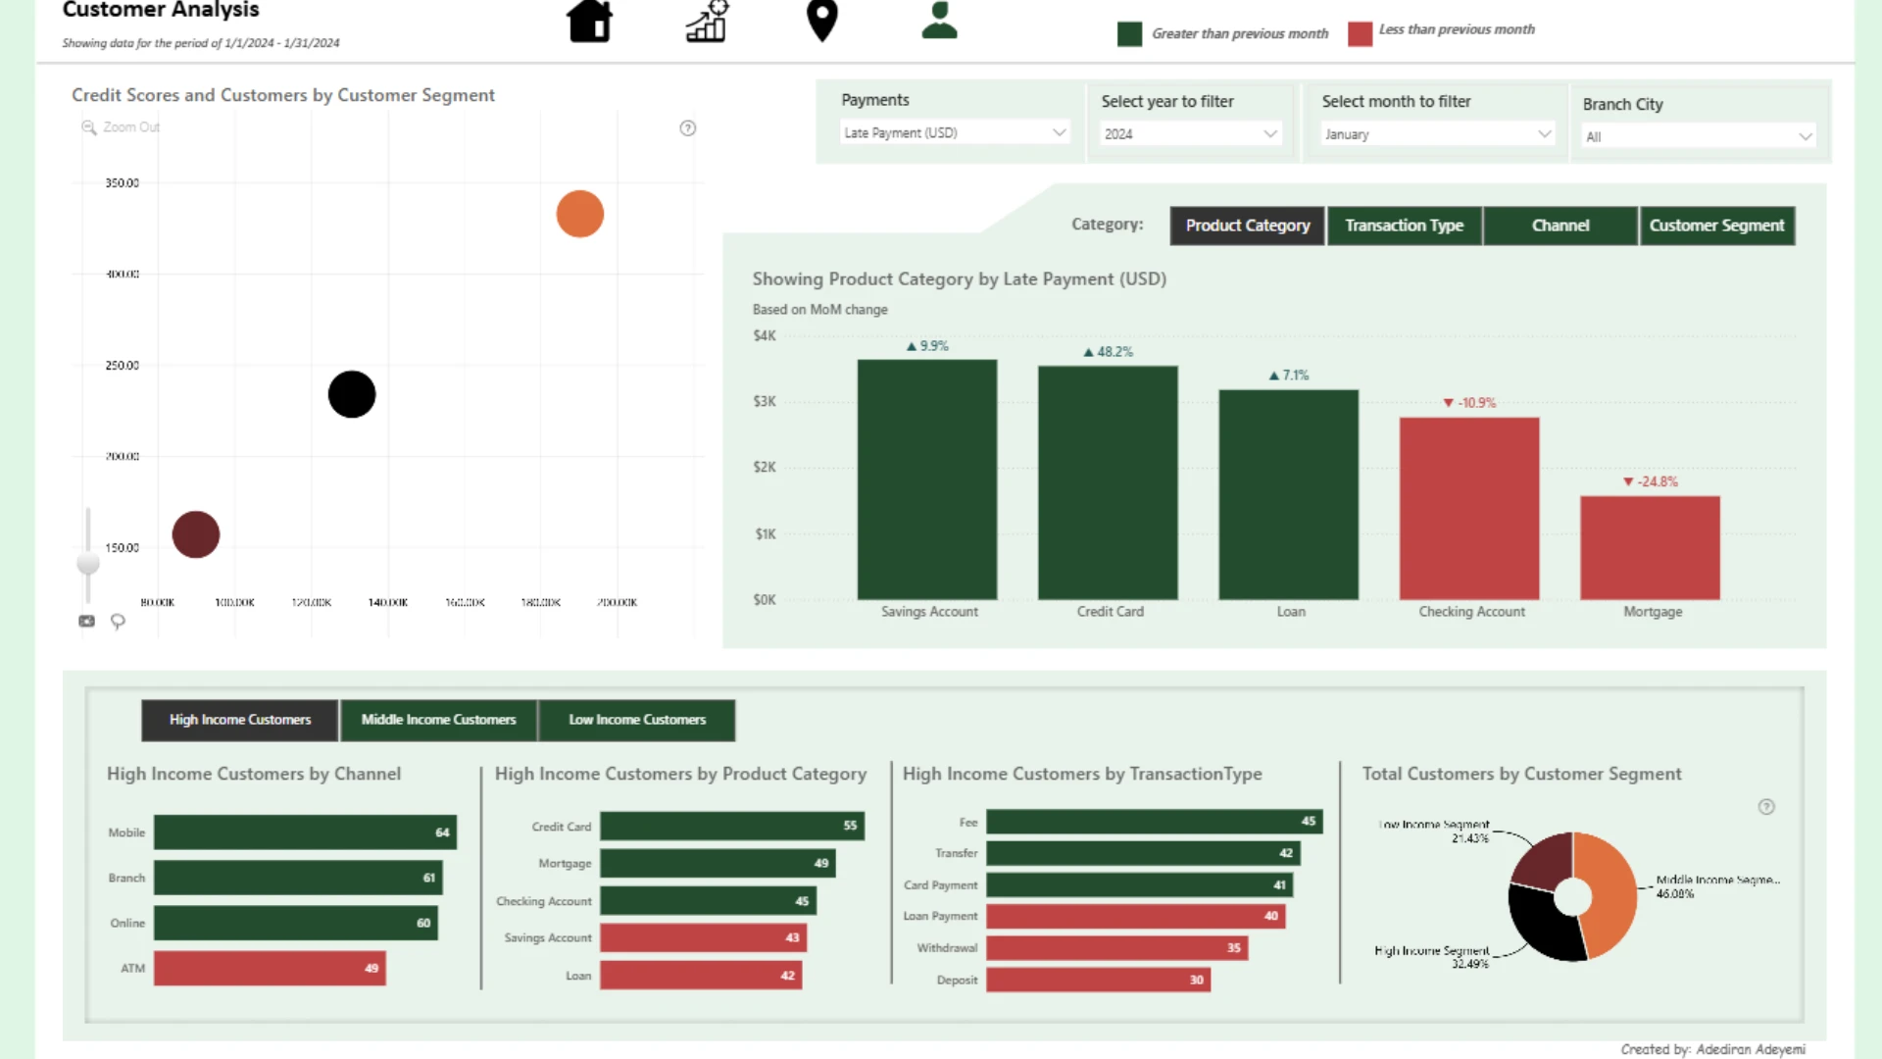Click the Deposit transaction bar
Viewport: 1882px width, 1059px height.
(x=1099, y=980)
